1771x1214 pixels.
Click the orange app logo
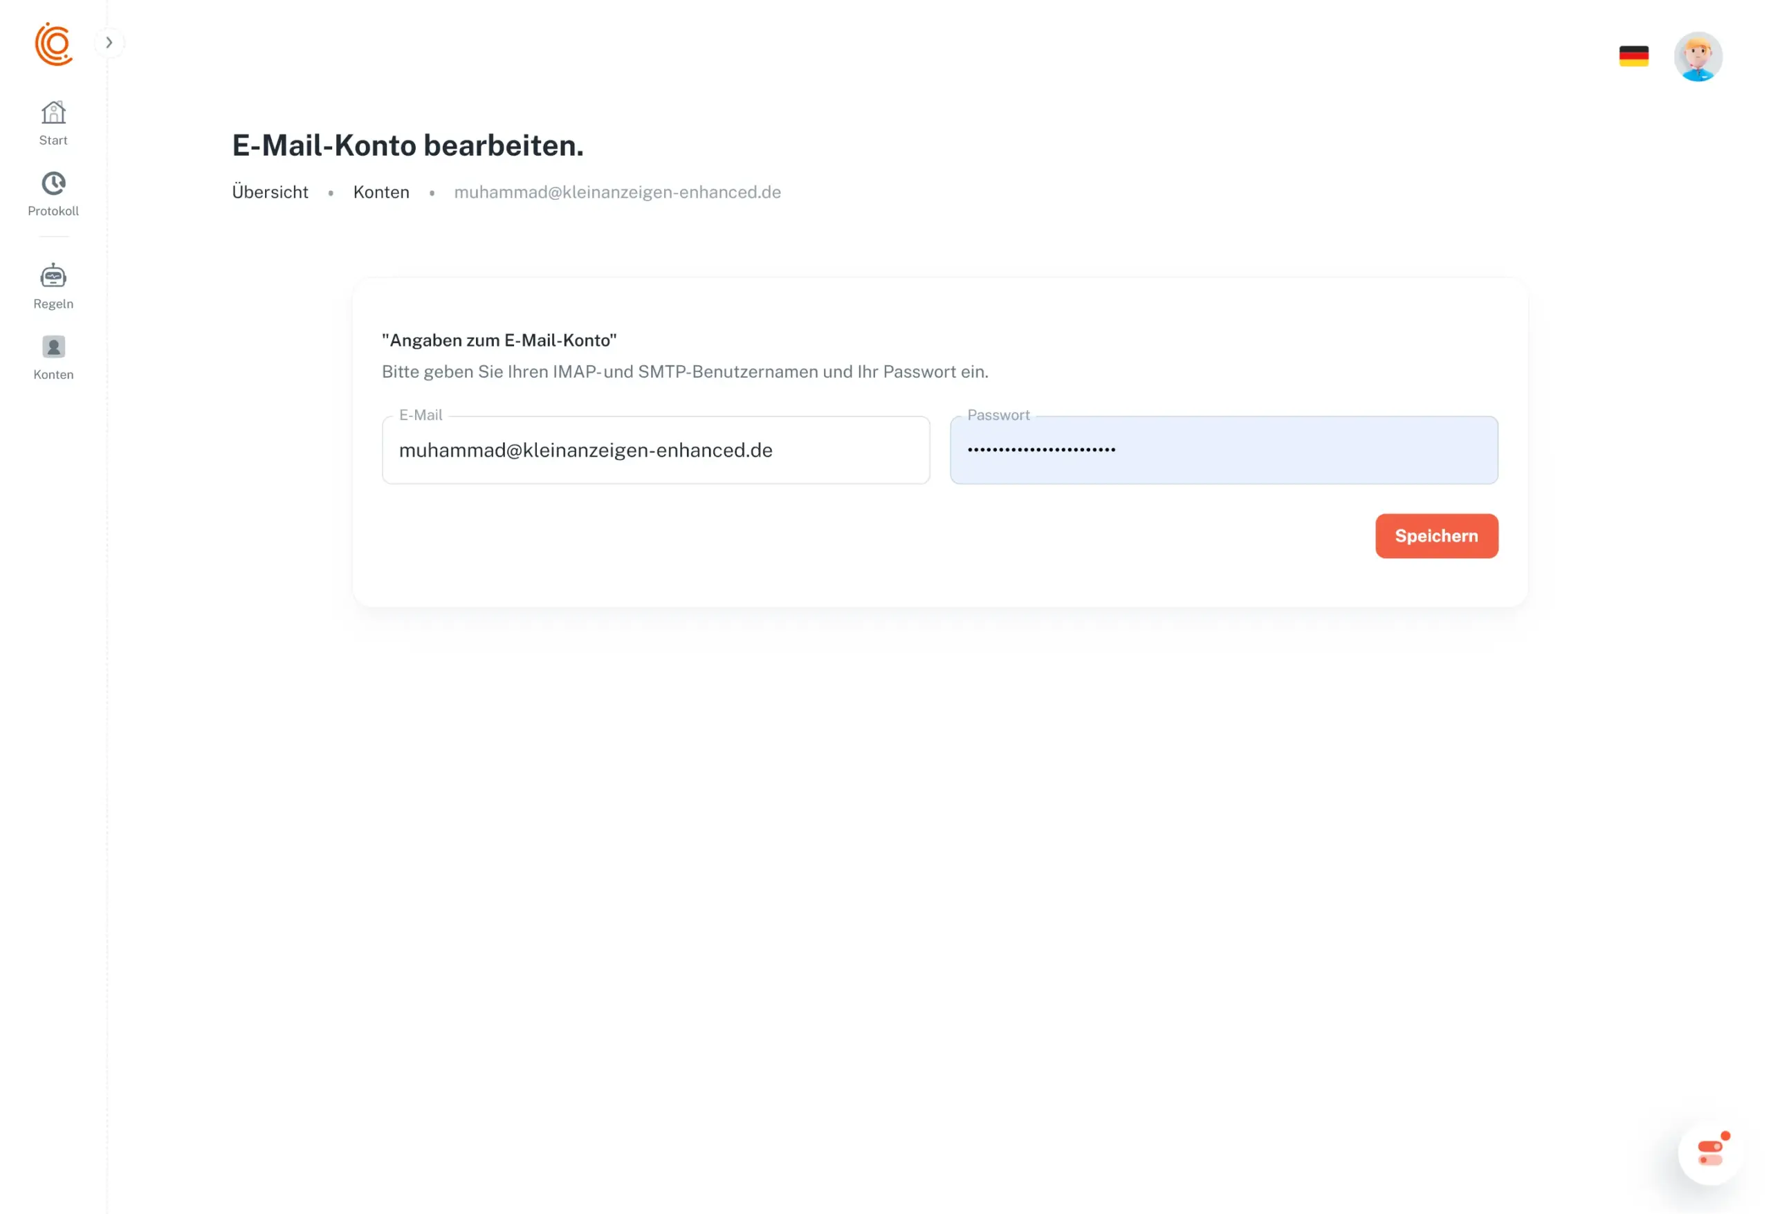click(x=53, y=44)
